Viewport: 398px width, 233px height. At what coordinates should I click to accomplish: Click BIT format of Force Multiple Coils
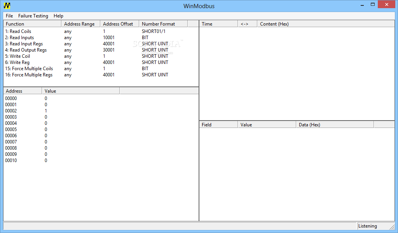click(x=145, y=69)
